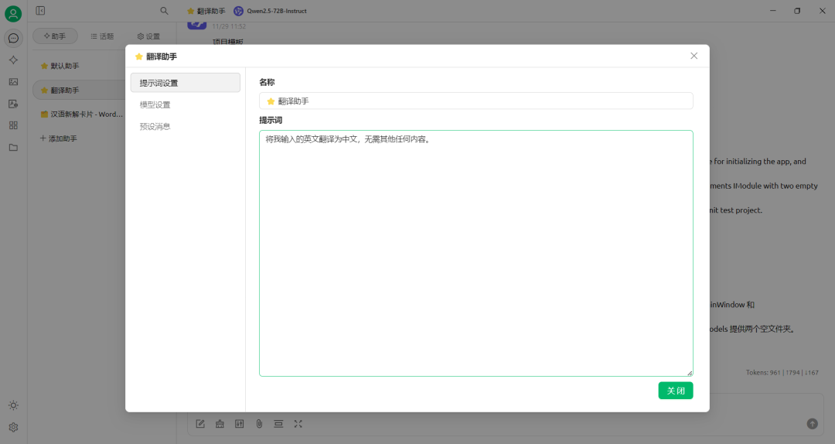This screenshot has width=835, height=444.
Task: Open the files folder sidebar icon
Action: click(13, 147)
